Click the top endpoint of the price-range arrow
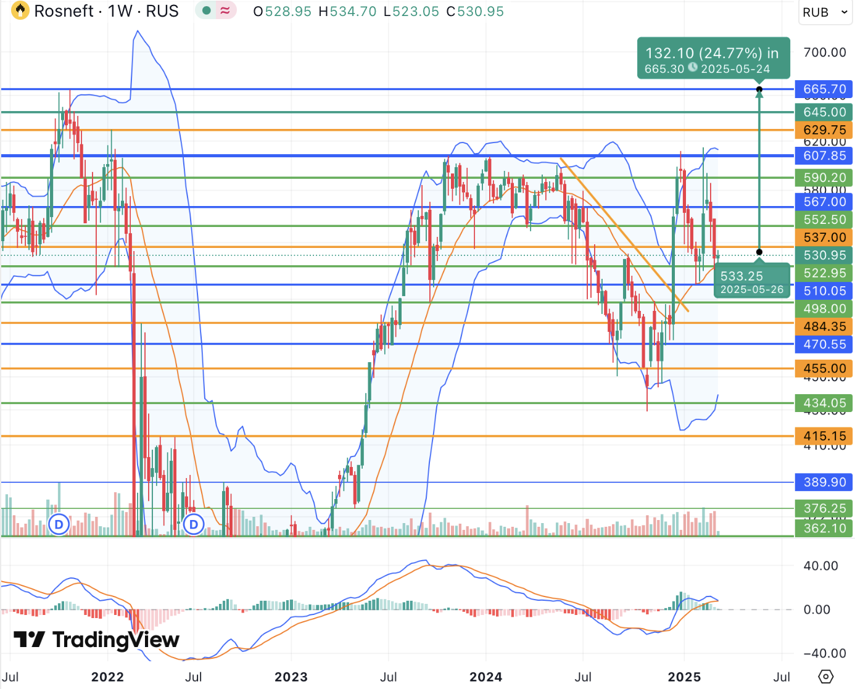 [759, 90]
